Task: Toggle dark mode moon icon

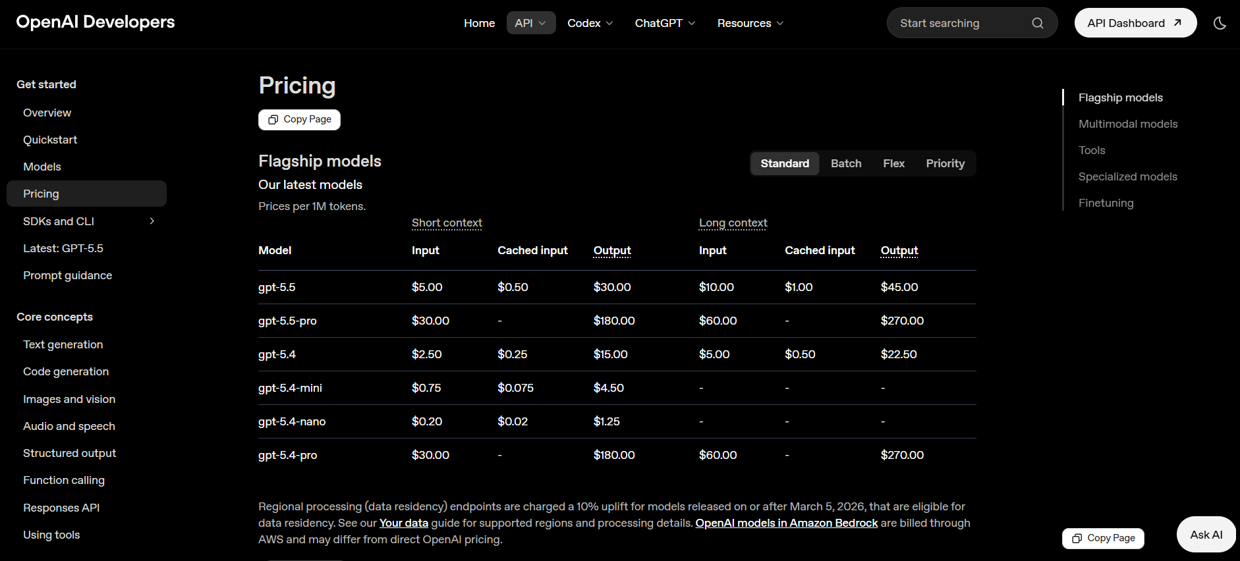Action: (1220, 23)
